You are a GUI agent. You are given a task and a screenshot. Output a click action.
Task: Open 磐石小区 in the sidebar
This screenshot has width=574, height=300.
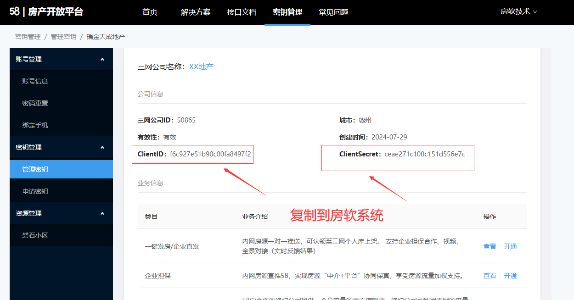coord(61,235)
